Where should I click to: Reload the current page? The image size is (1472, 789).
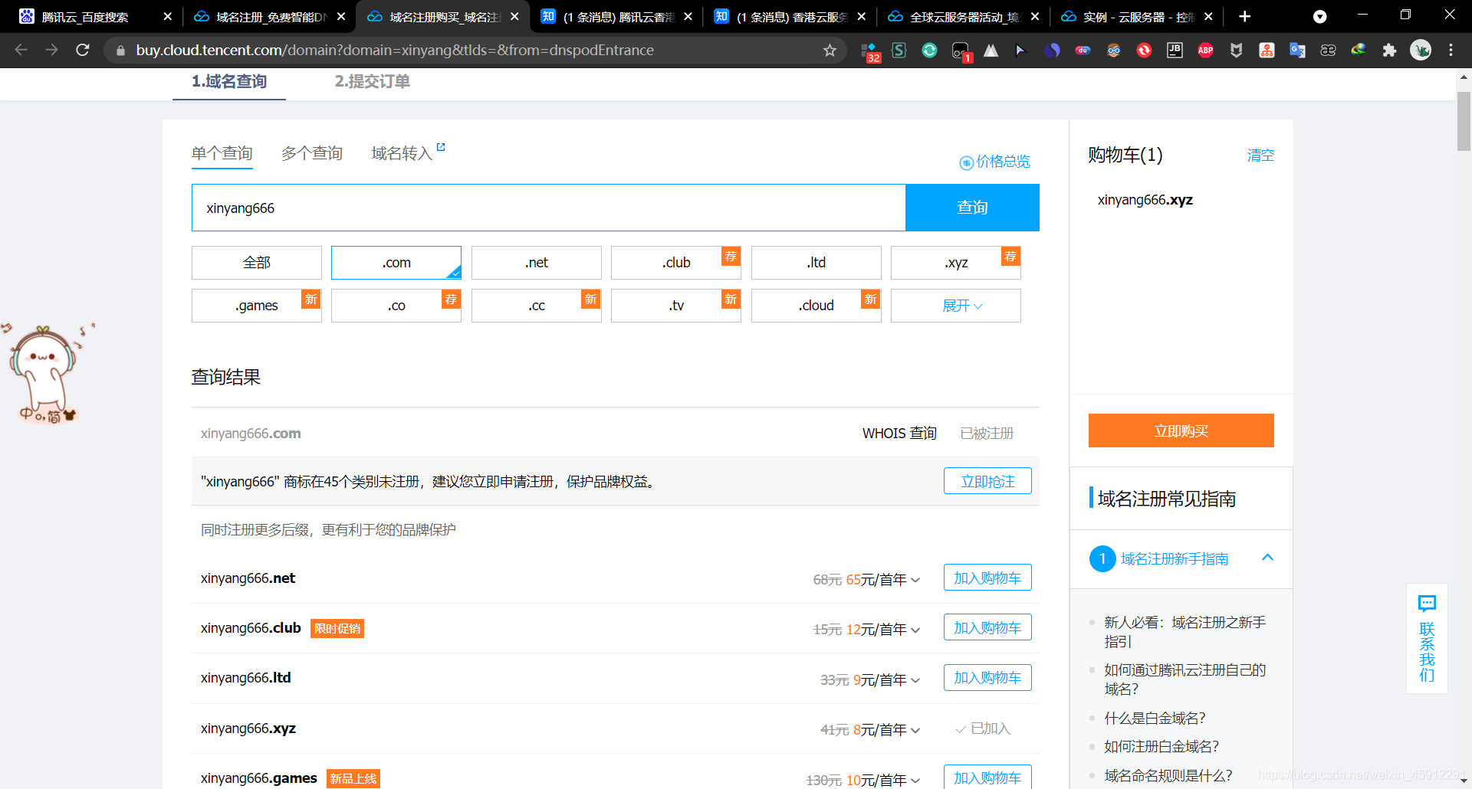tap(83, 50)
